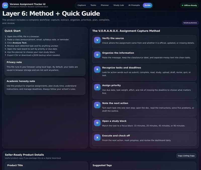Click the bold 'Analyze Text' step text

click(x=20, y=43)
